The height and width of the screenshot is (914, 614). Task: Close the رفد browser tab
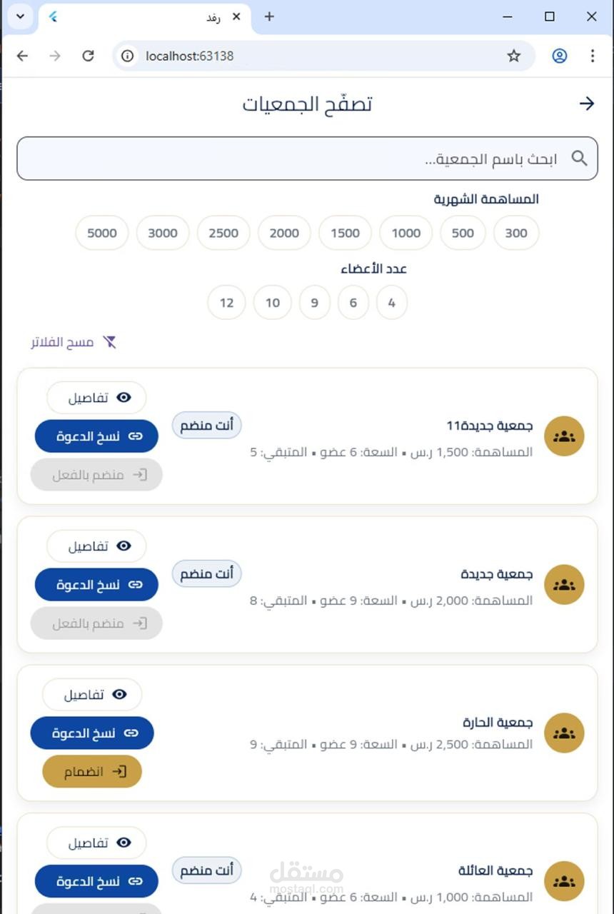236,16
